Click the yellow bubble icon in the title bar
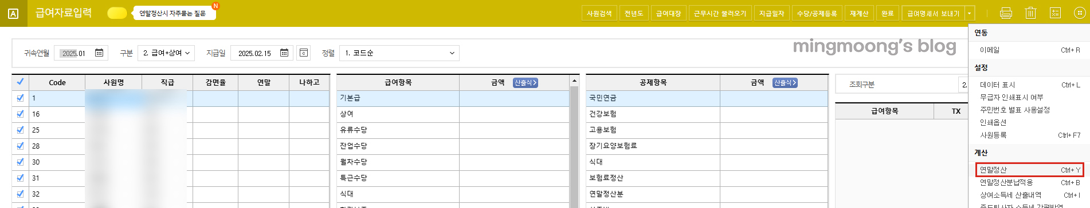This screenshot has height=208, width=1090. point(117,13)
